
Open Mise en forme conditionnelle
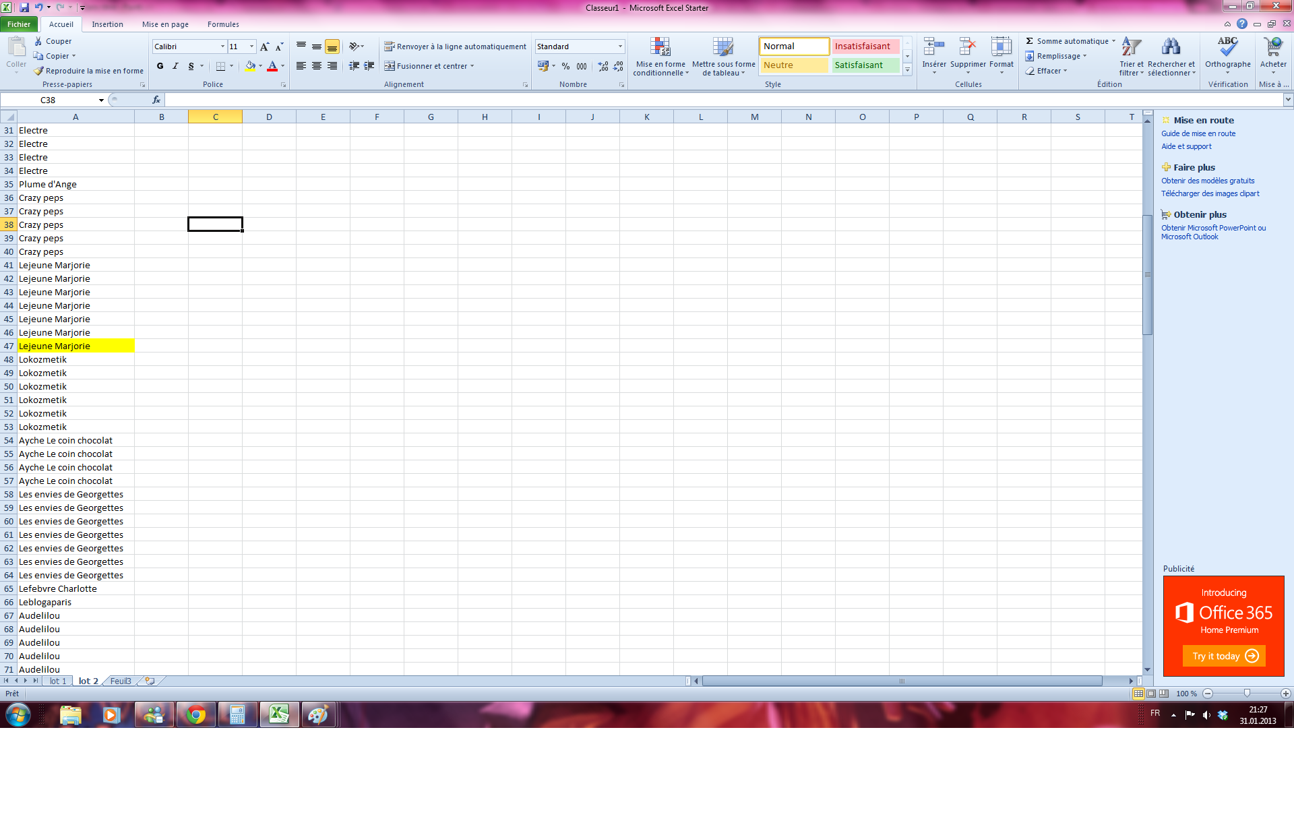[660, 57]
